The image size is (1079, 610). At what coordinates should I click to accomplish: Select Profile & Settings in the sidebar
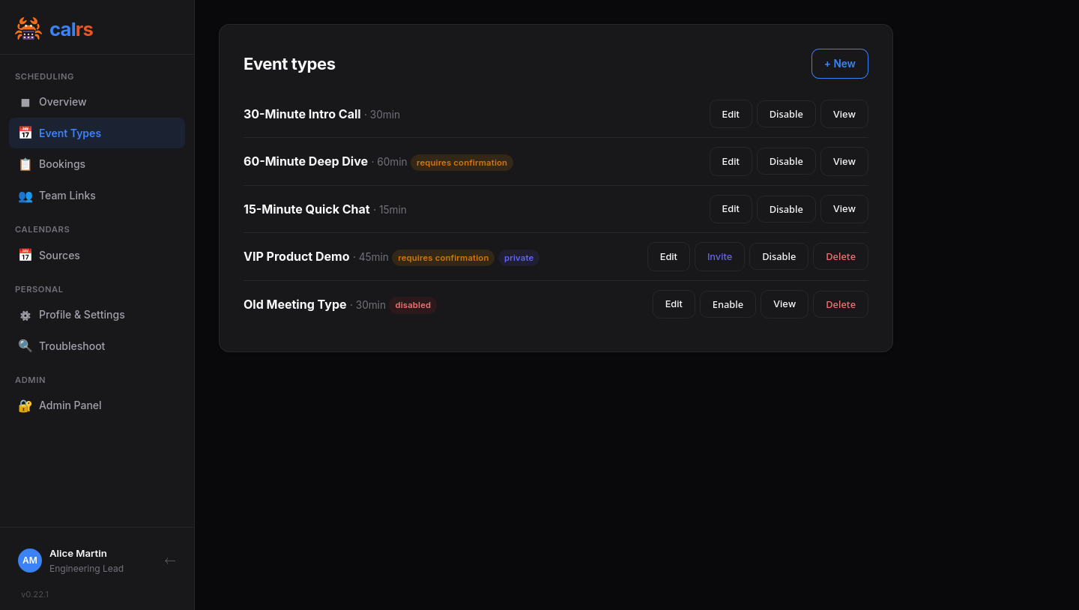coord(82,315)
